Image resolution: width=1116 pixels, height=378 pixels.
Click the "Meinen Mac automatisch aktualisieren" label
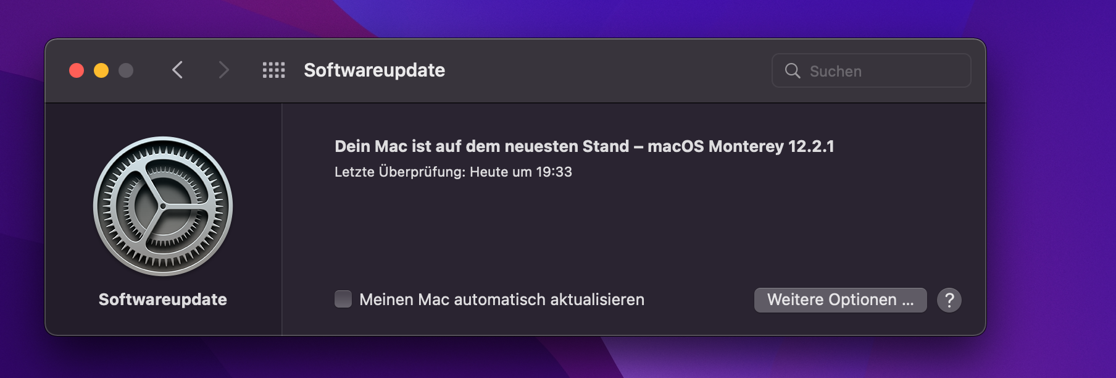coord(501,300)
